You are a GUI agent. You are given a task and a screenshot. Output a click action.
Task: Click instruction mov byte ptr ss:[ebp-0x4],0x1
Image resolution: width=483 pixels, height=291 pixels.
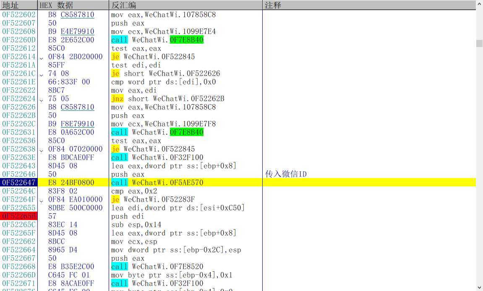coord(172,275)
